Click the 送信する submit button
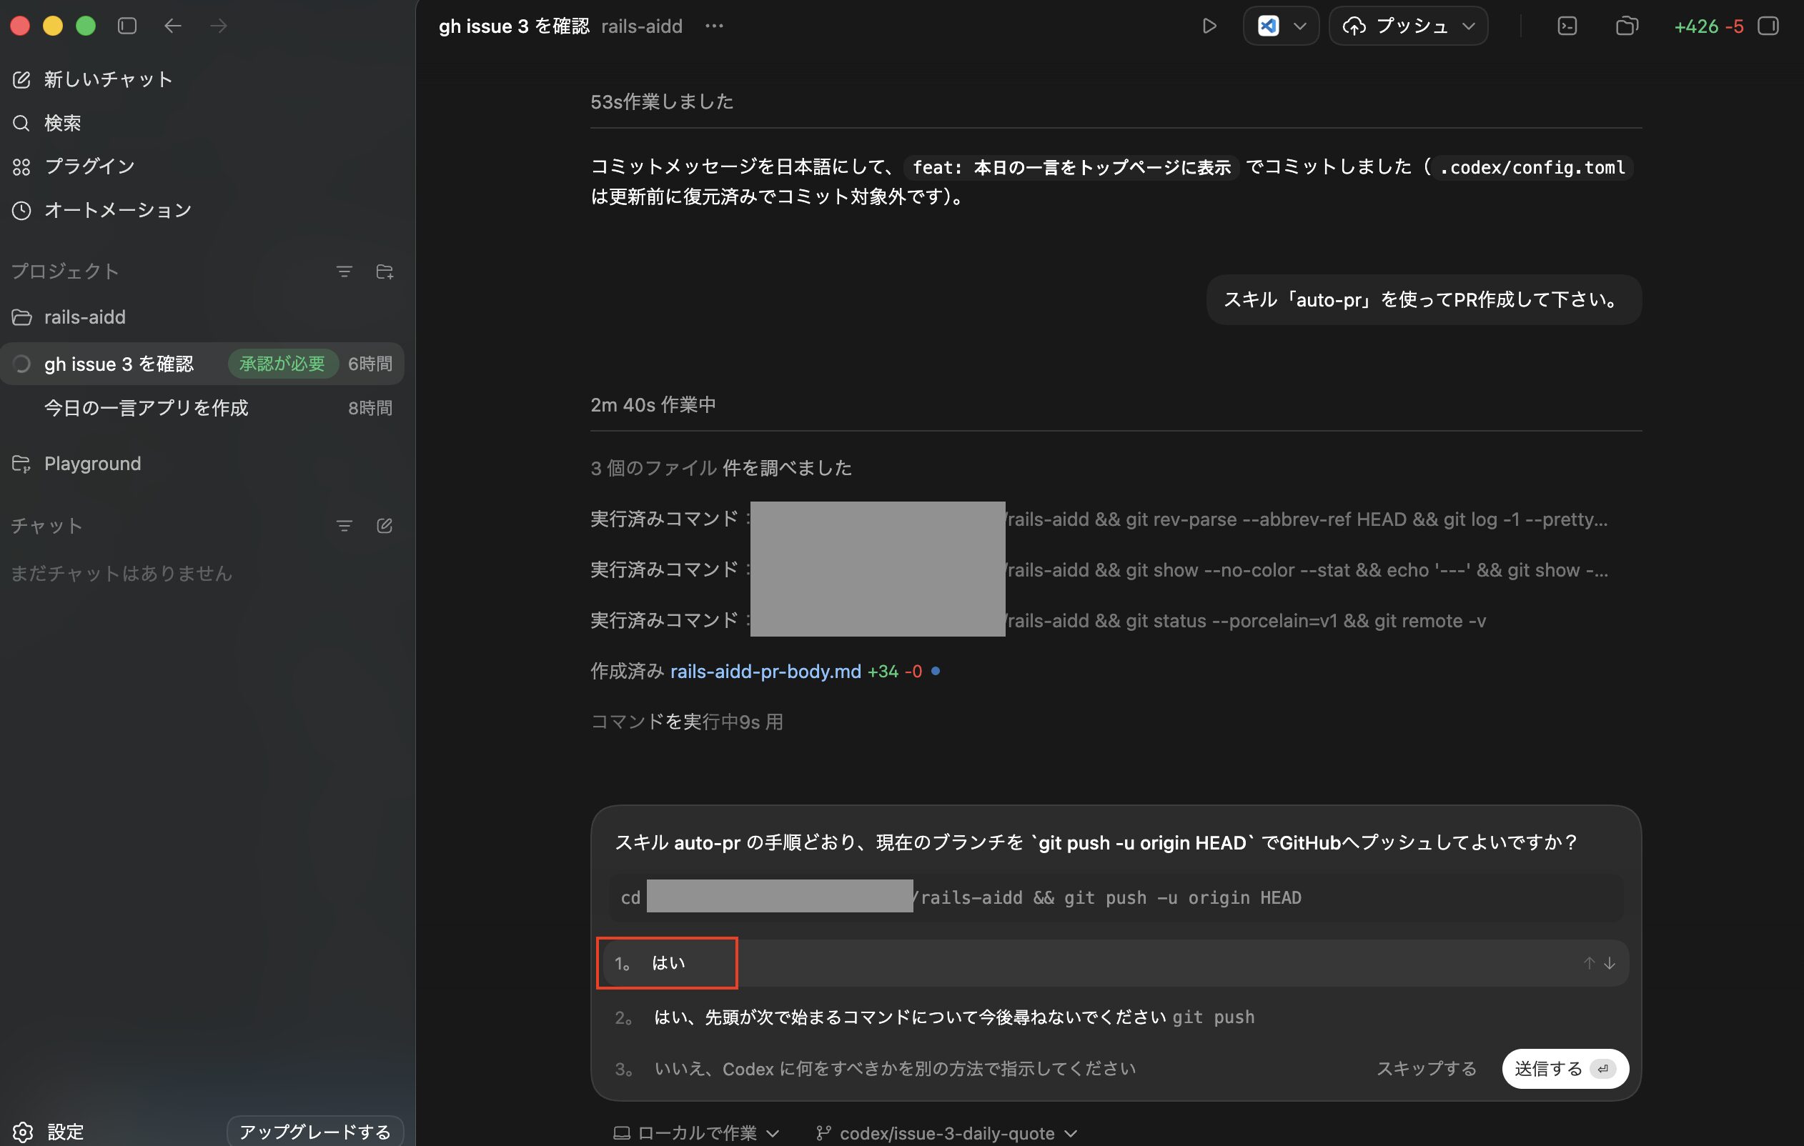Image resolution: width=1804 pixels, height=1146 pixels. (x=1565, y=1069)
